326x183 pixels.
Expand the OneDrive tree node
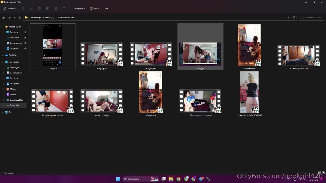pos(3,55)
